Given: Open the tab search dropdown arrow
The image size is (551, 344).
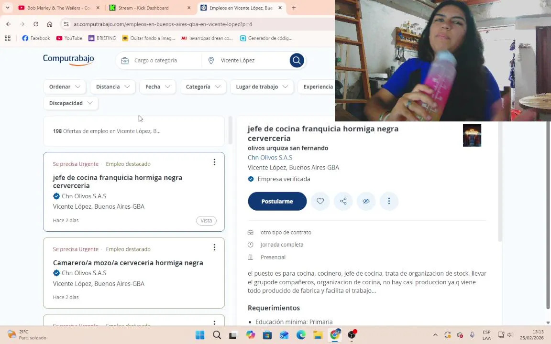Looking at the screenshot, I should pyautogui.click(x=7, y=8).
